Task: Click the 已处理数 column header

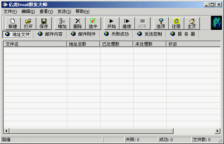Action: coord(117,44)
